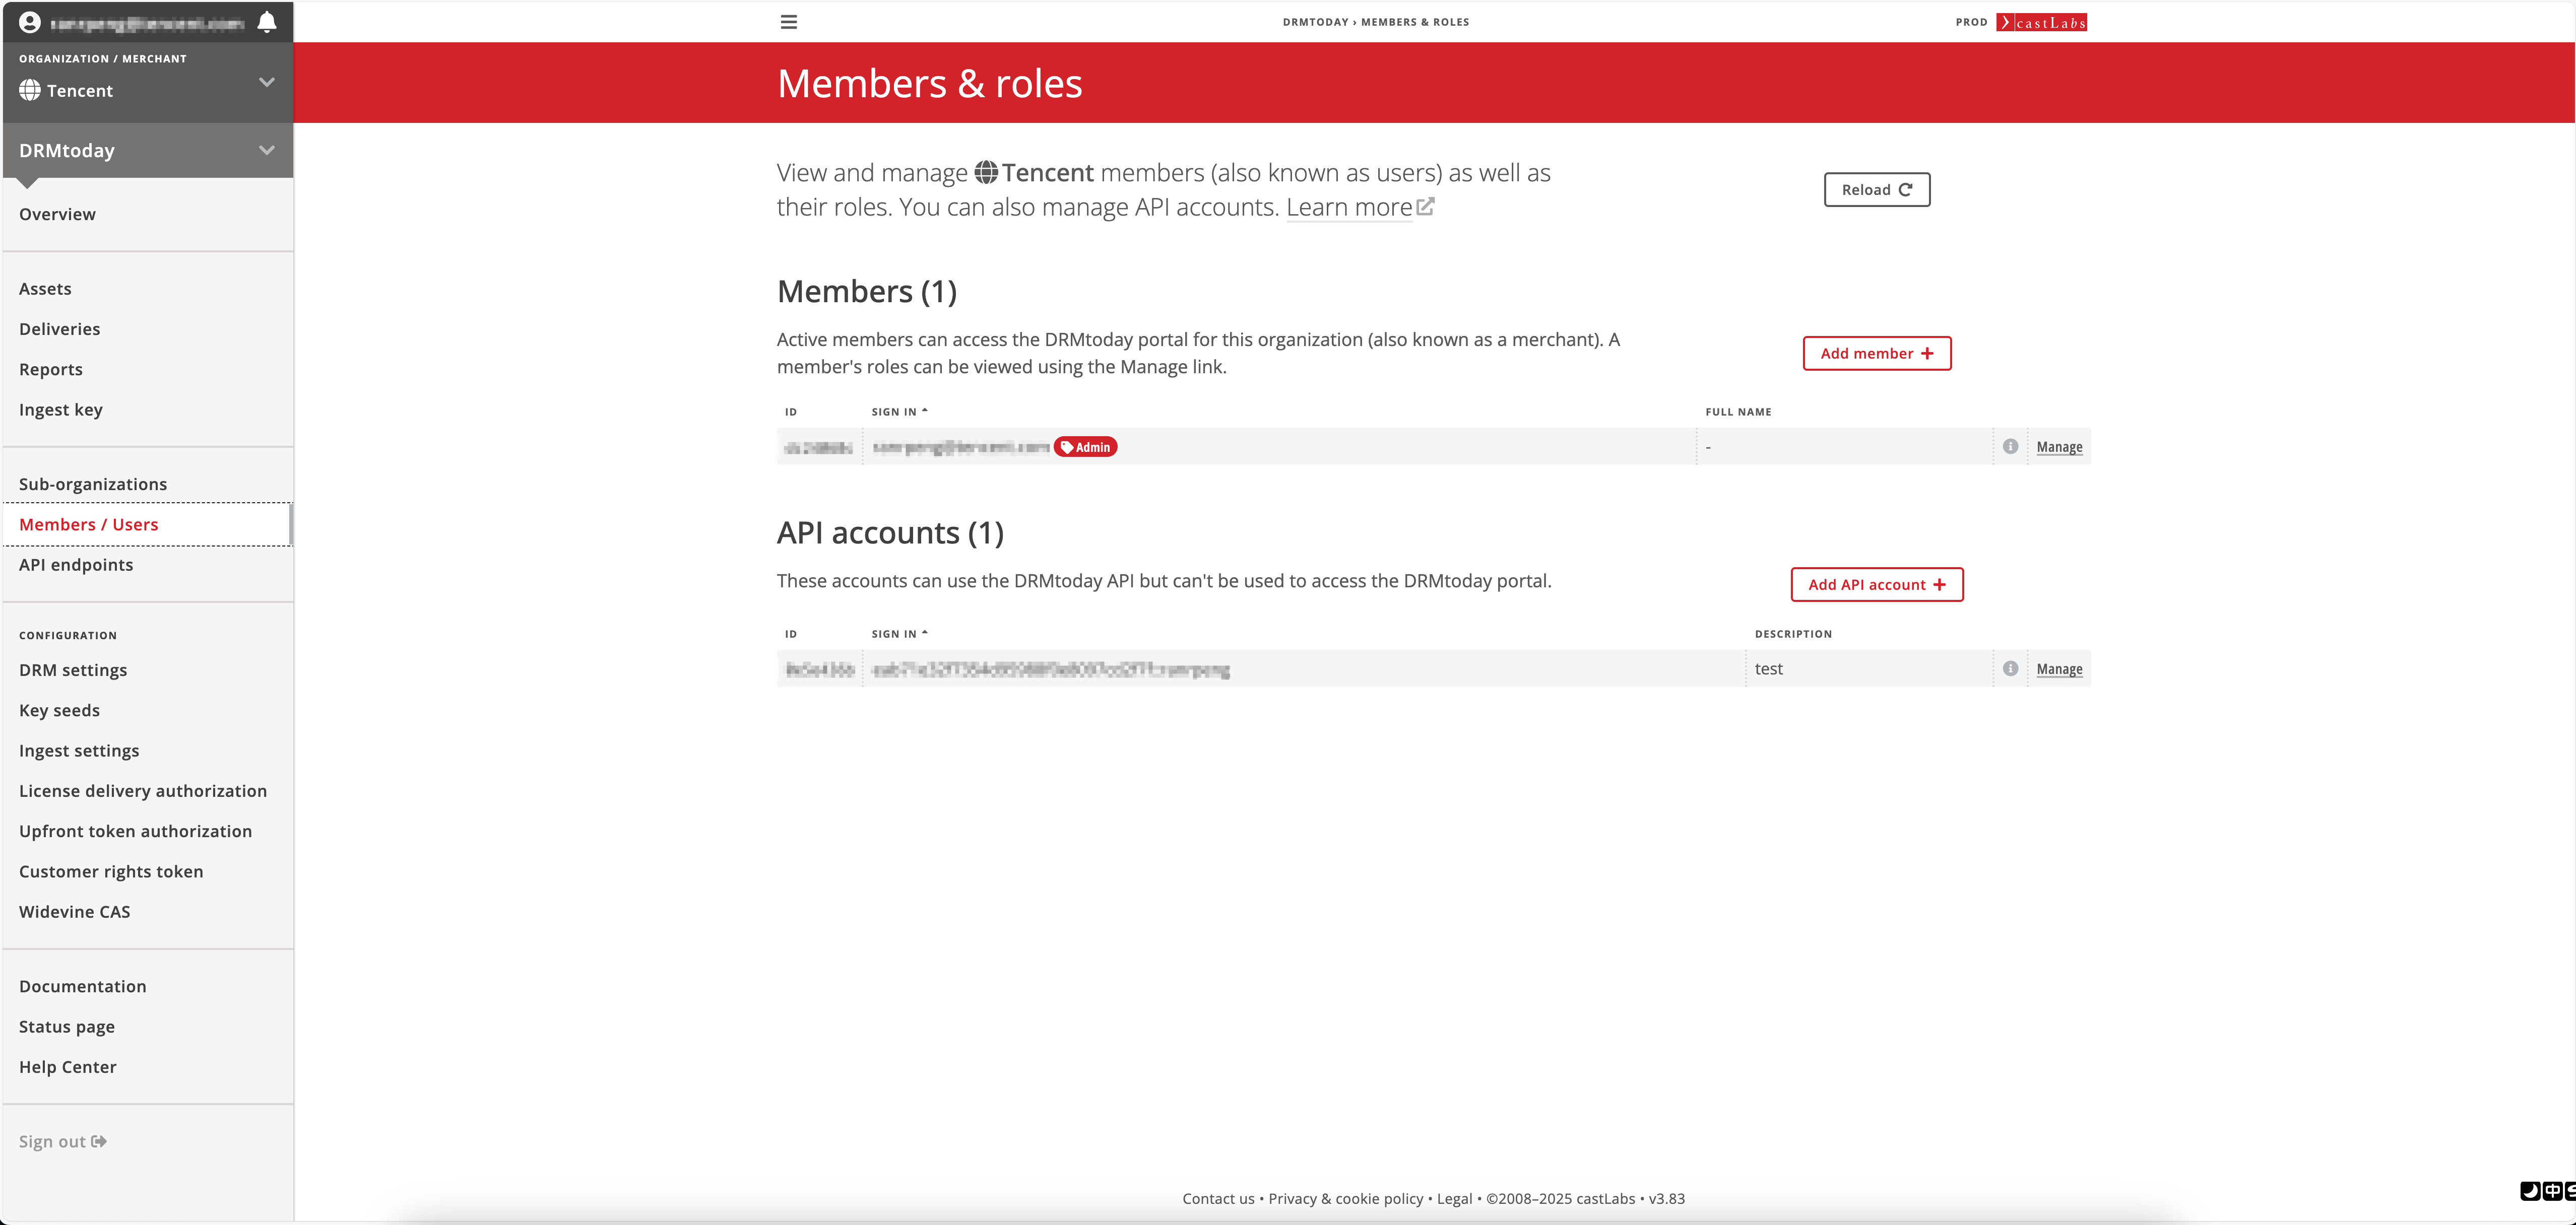Go to DRM settings in sidebar
2576x1225 pixels.
pos(73,669)
